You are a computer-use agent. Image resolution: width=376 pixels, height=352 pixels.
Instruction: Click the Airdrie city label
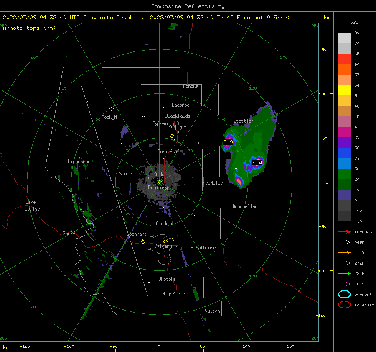[165, 224]
